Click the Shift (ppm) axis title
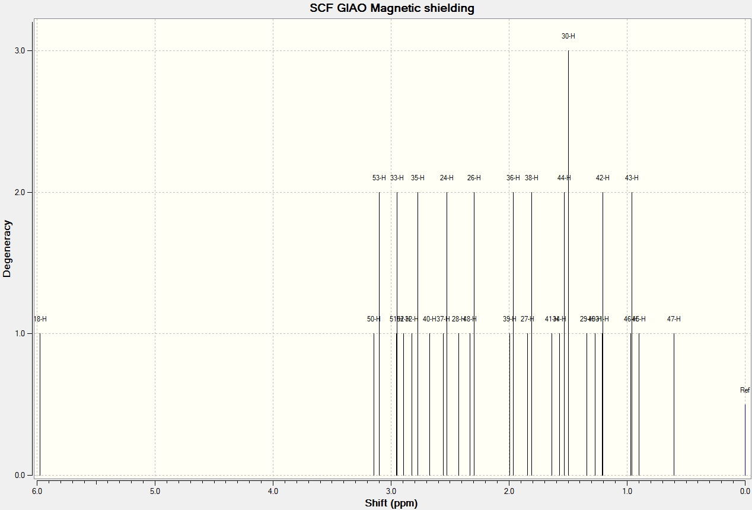This screenshot has width=752, height=510. click(391, 503)
